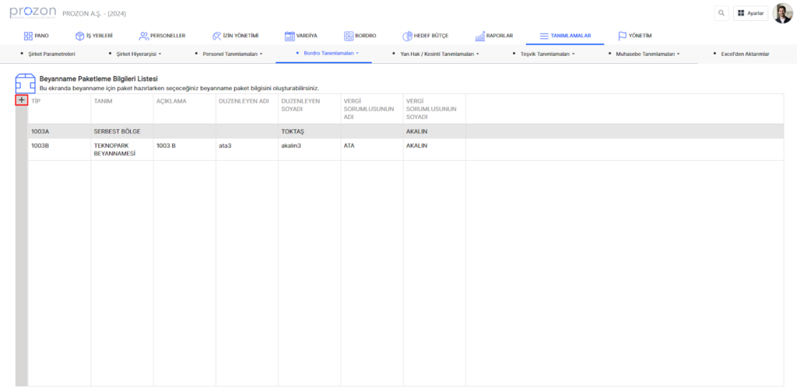Click the Yönetim flag tab
This screenshot has height=391, width=797.
(634, 36)
